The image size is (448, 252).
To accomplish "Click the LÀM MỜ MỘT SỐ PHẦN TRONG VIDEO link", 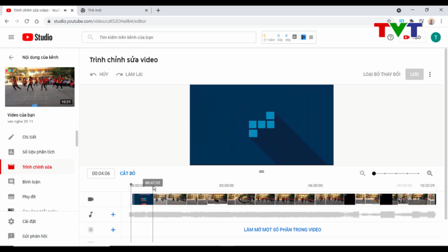I will pos(282,230).
